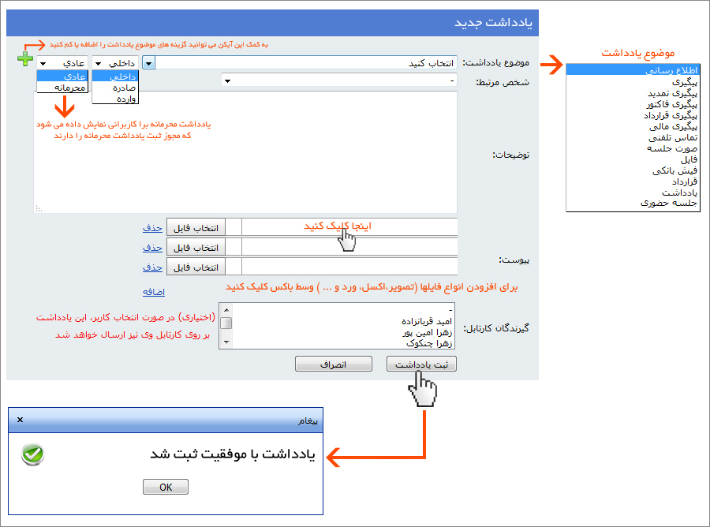Select پیگیری تمدید in subject list
Screen dimensions: 710x527
[633, 93]
